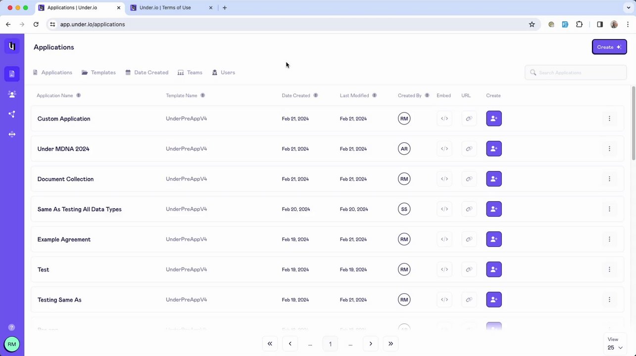
Task: Open the users section in the left sidebar
Action: coord(12,94)
